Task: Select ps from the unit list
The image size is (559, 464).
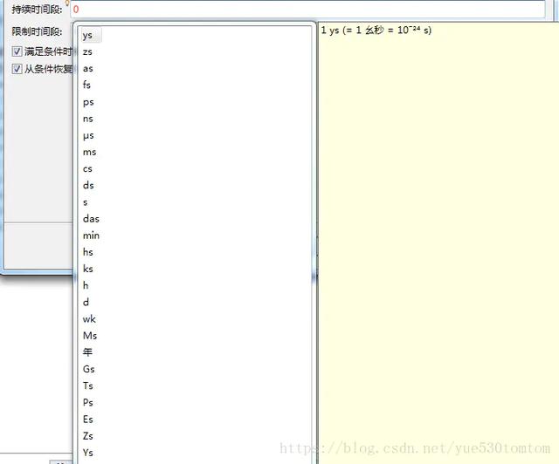Action: [x=88, y=103]
